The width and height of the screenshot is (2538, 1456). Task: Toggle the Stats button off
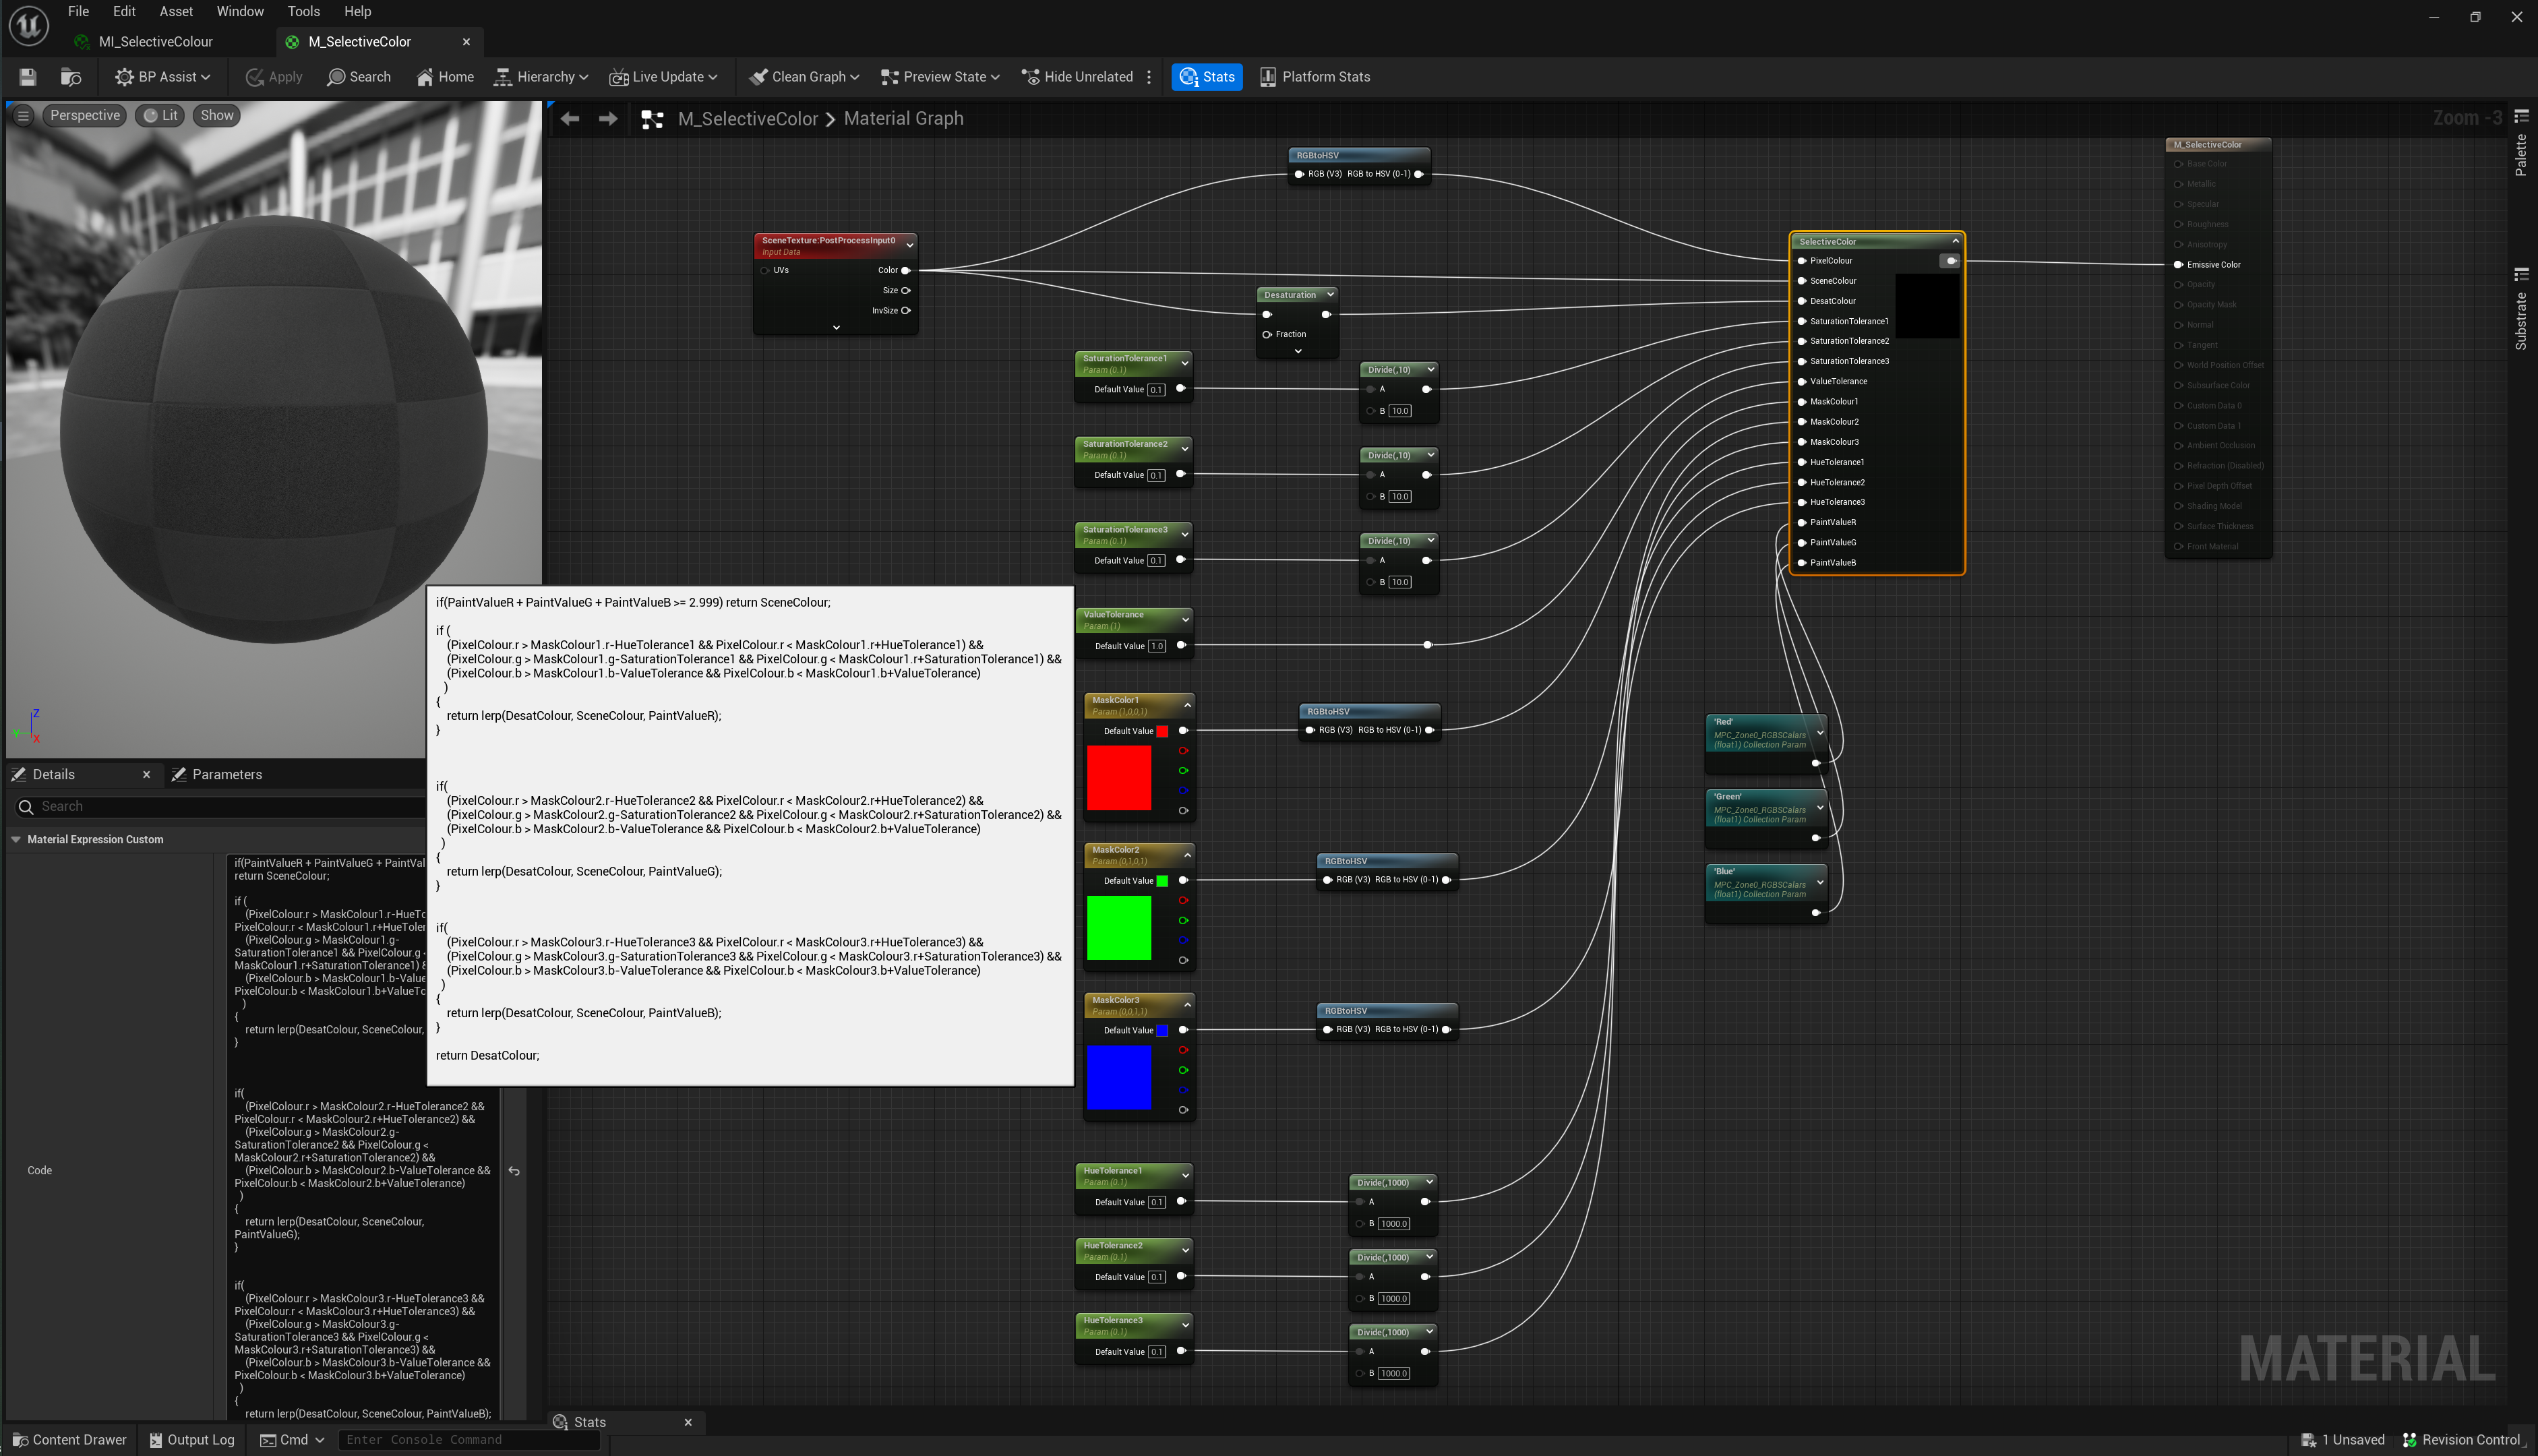coord(1207,77)
